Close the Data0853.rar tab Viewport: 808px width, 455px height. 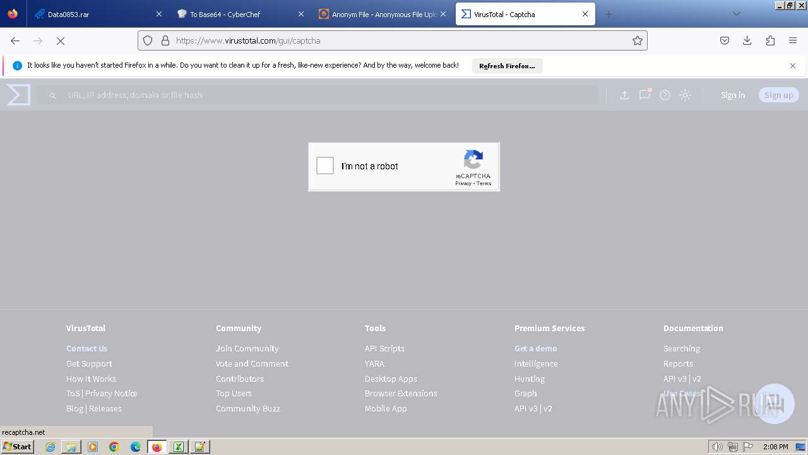tap(158, 14)
